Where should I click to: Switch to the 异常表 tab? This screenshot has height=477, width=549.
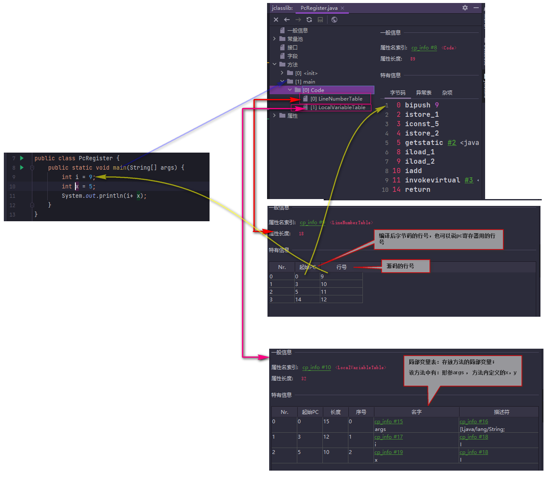click(x=423, y=93)
